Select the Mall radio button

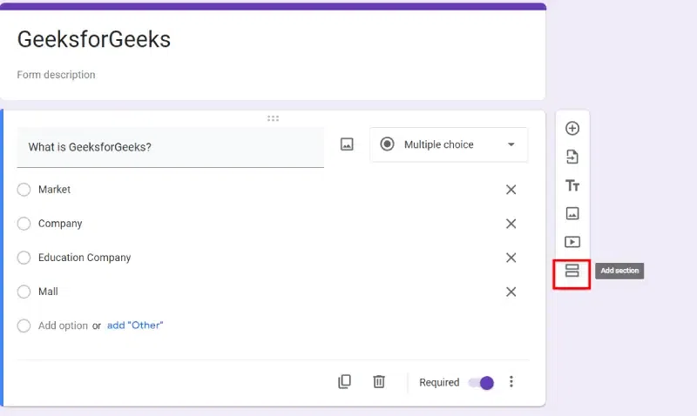click(24, 292)
